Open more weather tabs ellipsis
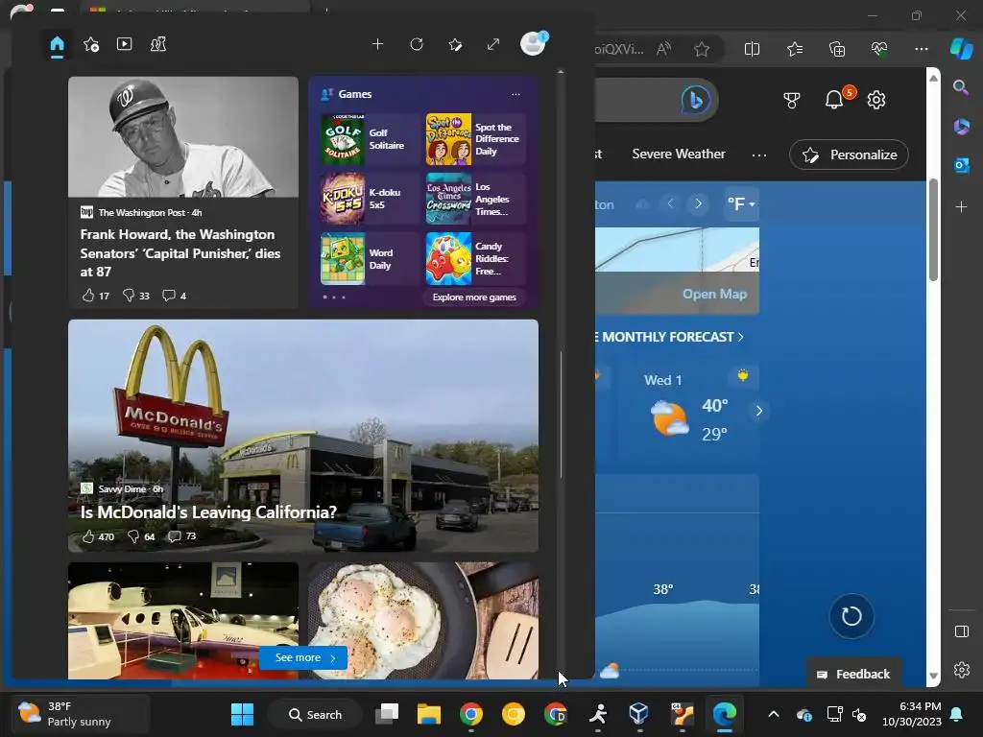The image size is (983, 737). pyautogui.click(x=759, y=155)
